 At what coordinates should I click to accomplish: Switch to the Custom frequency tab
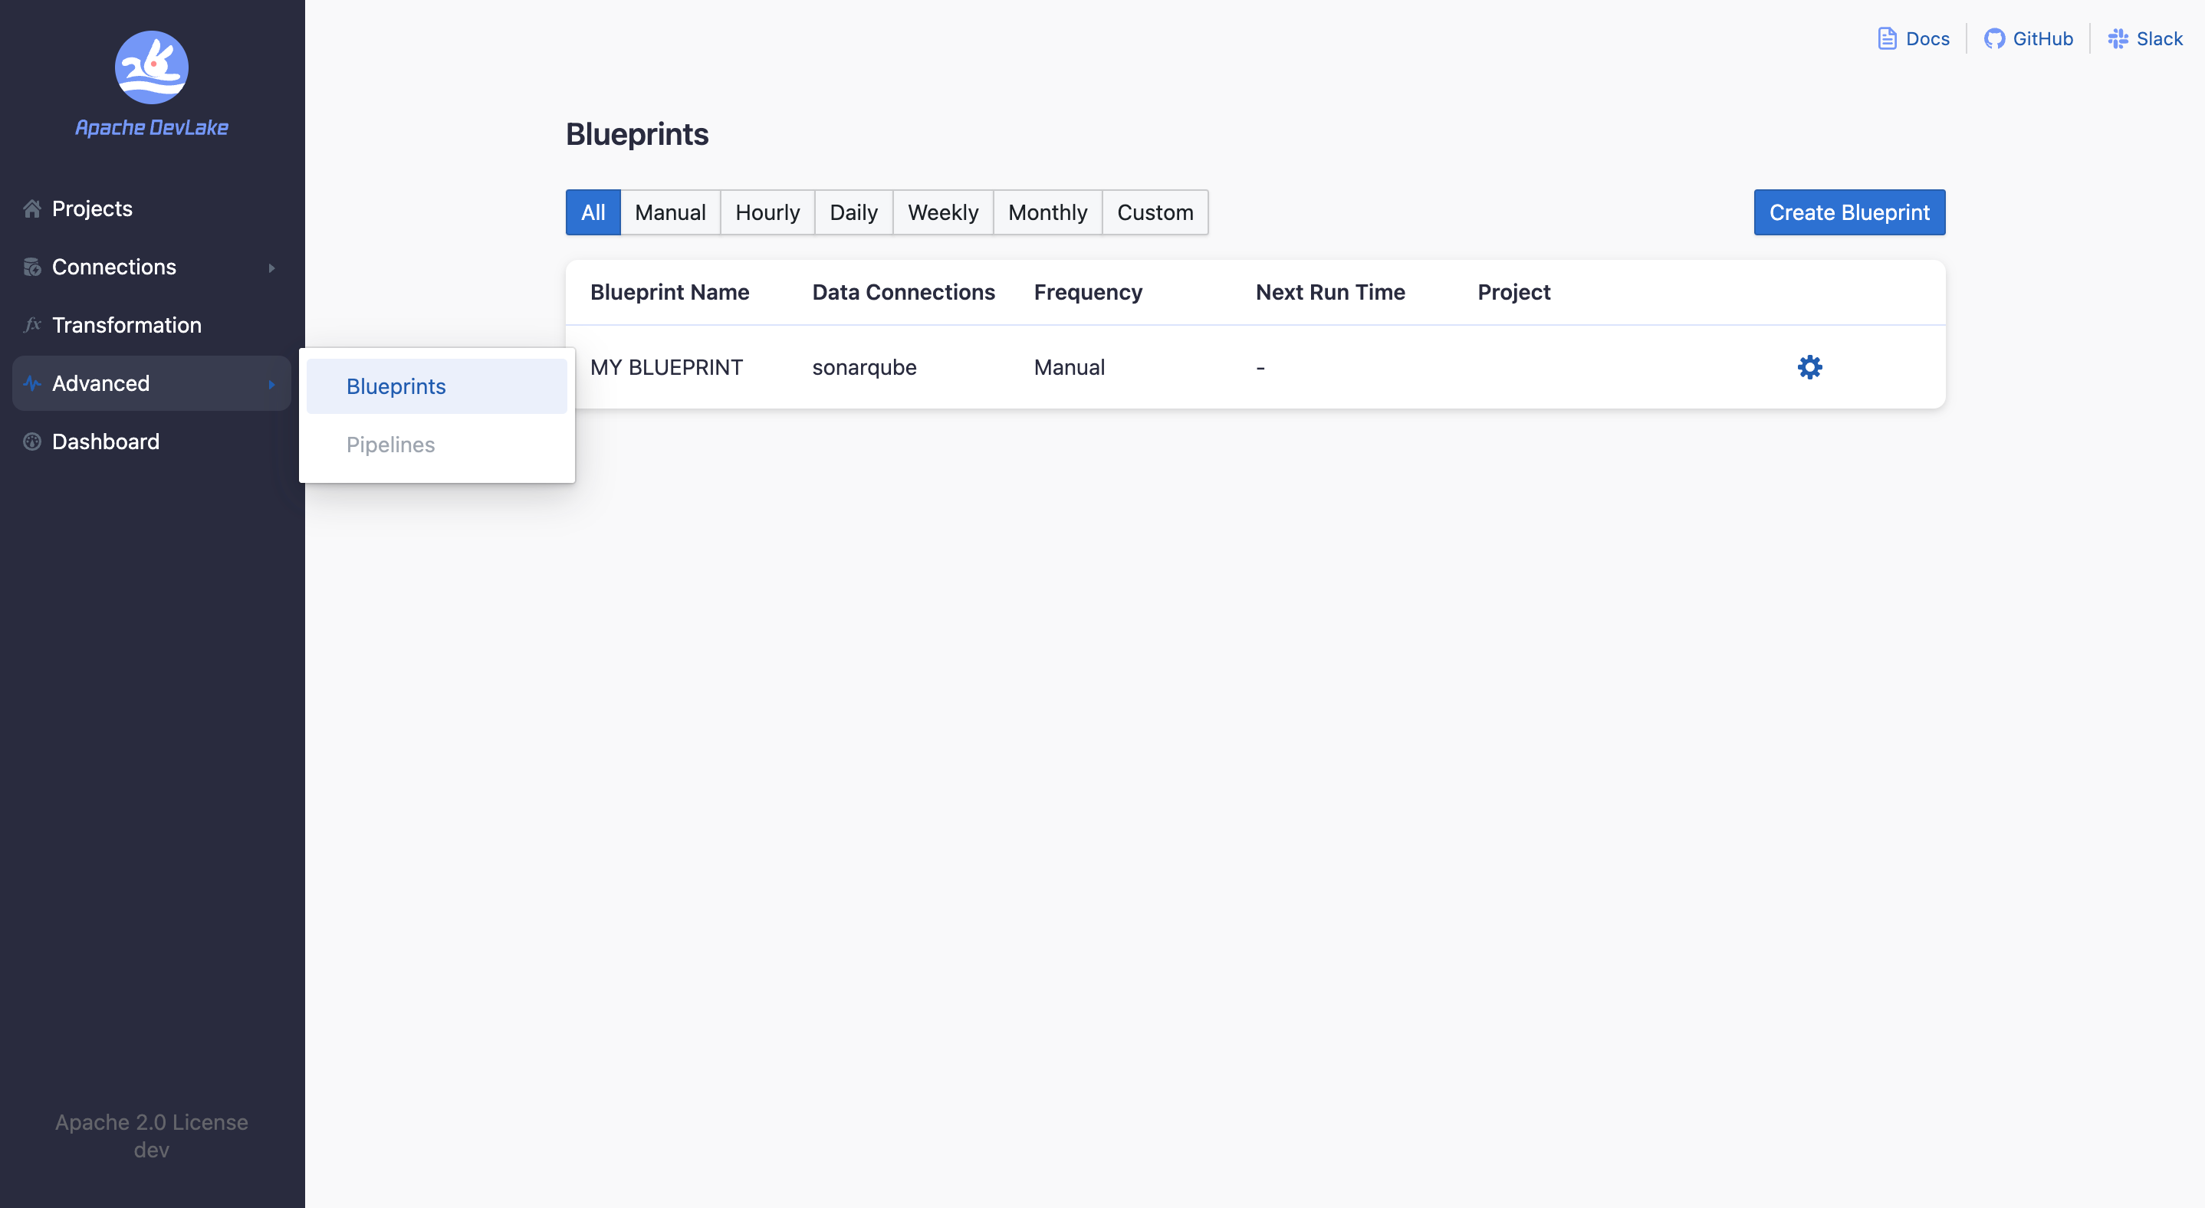(1154, 212)
